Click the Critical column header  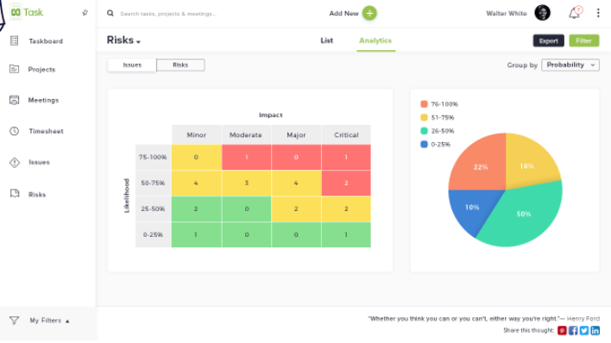[x=346, y=134]
